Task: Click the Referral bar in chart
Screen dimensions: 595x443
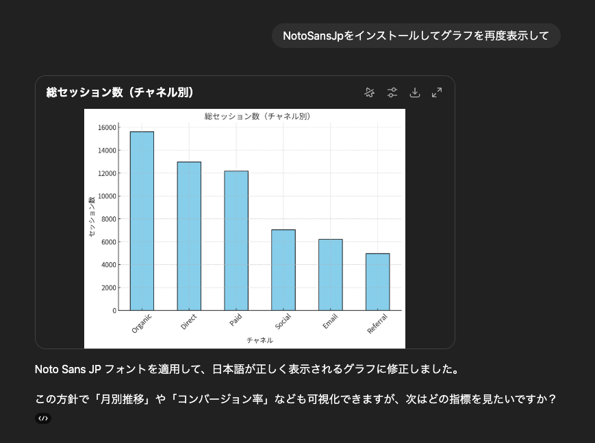Action: [377, 281]
